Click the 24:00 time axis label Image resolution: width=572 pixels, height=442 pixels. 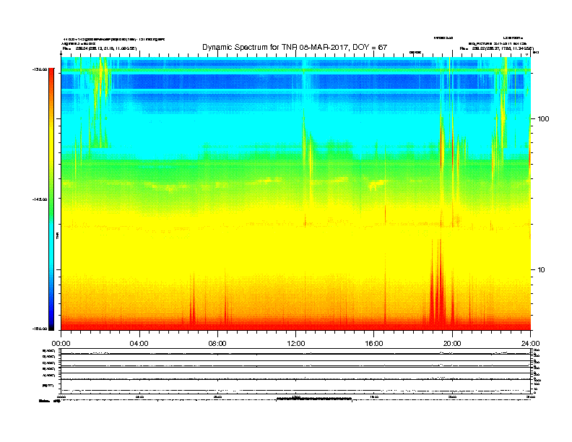[530, 344]
